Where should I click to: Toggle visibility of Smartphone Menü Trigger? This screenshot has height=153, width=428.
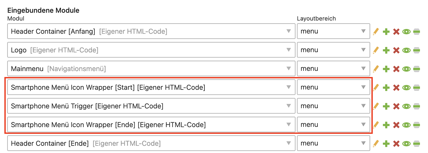pos(406,106)
